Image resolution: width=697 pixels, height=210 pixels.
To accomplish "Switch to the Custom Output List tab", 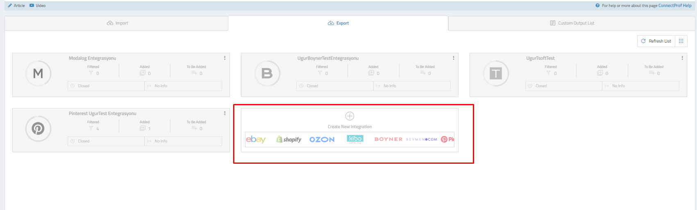I will click(x=572, y=23).
